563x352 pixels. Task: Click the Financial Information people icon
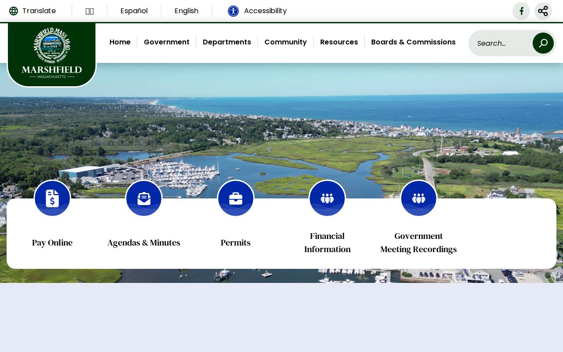tap(327, 198)
